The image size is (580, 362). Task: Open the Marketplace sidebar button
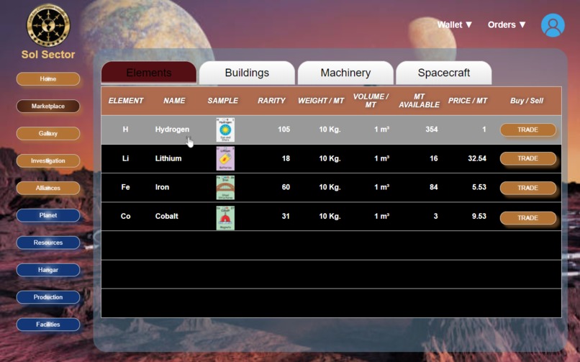point(48,106)
